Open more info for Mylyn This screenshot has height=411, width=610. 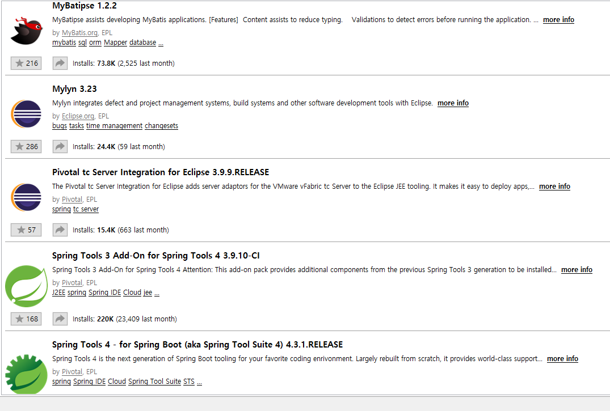(453, 103)
